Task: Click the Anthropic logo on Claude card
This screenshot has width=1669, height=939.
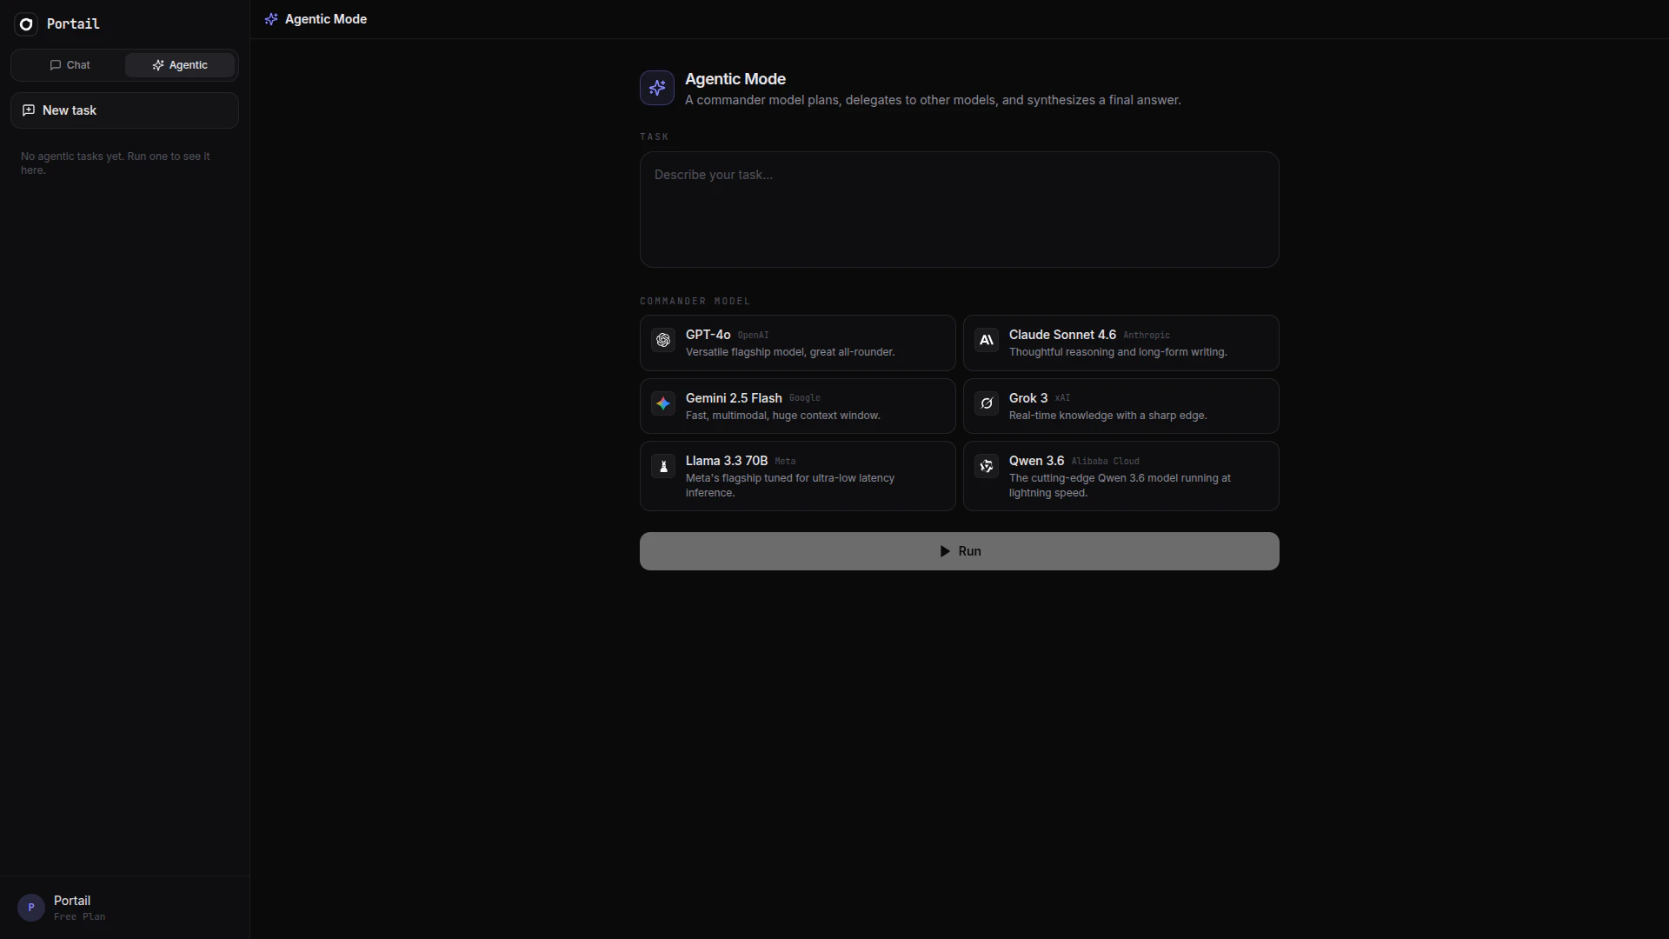Action: click(987, 340)
